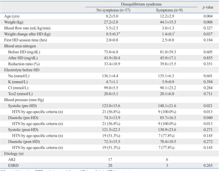Click the value 130.9±23.6
220x171 pixels.
(x=167, y=129)
